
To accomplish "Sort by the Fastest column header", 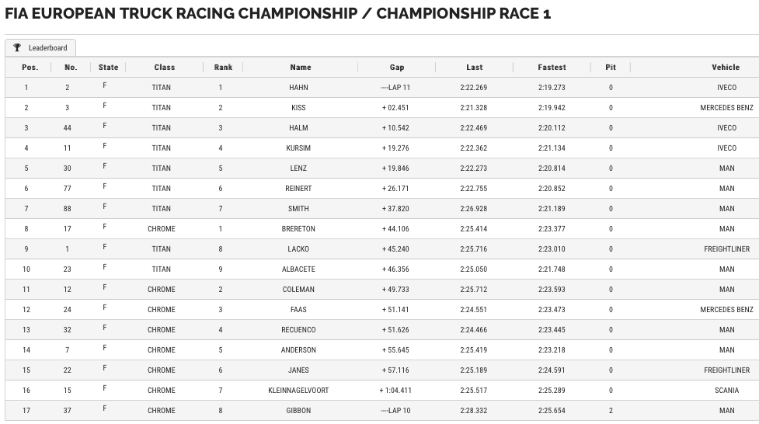I will 552,68.
